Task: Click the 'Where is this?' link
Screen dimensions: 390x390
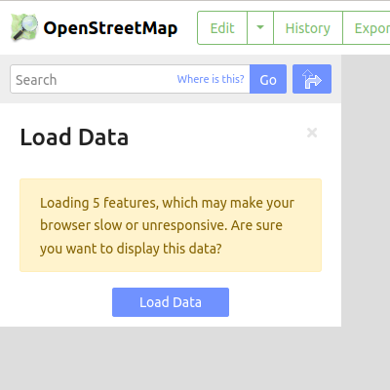Action: point(211,79)
